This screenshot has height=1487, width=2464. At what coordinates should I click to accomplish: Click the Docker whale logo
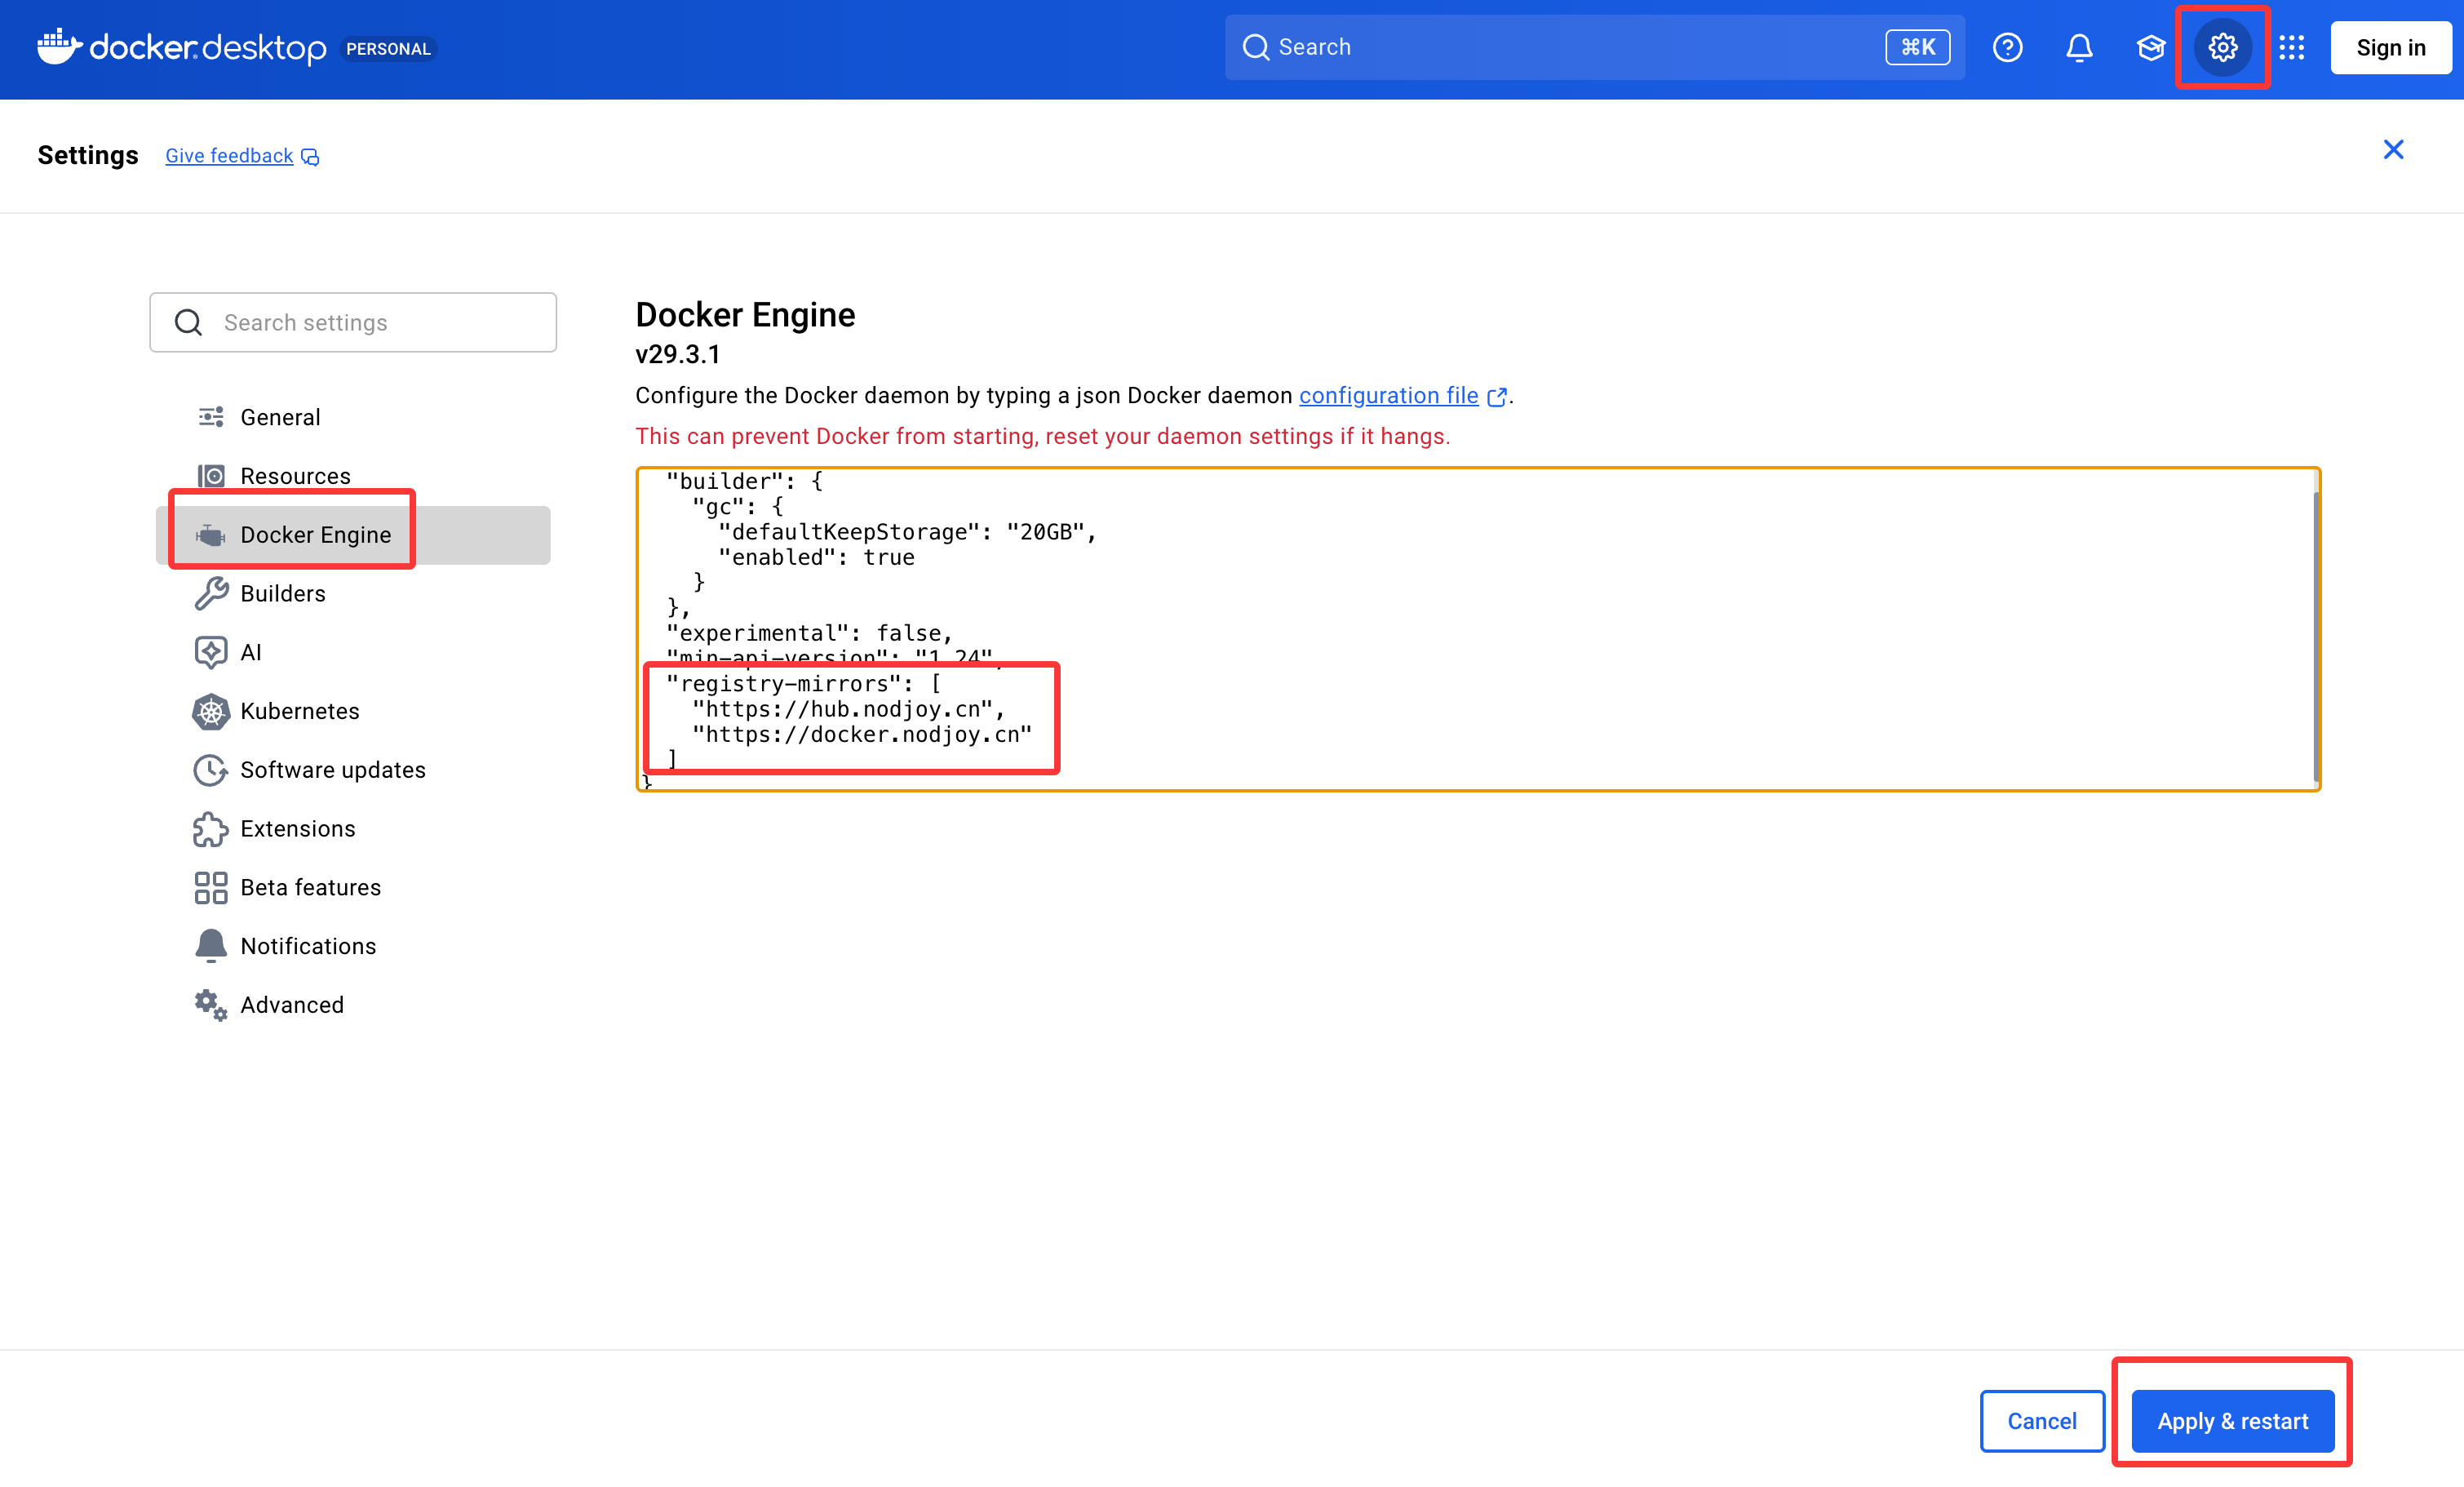(x=59, y=46)
